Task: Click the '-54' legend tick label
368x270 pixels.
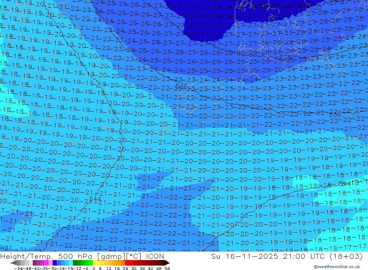Action: click(x=19, y=269)
